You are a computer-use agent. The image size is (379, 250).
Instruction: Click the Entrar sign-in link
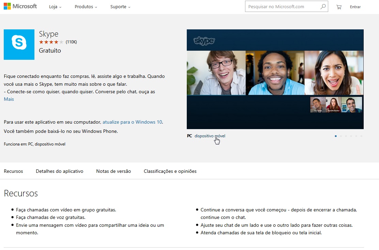(x=355, y=7)
